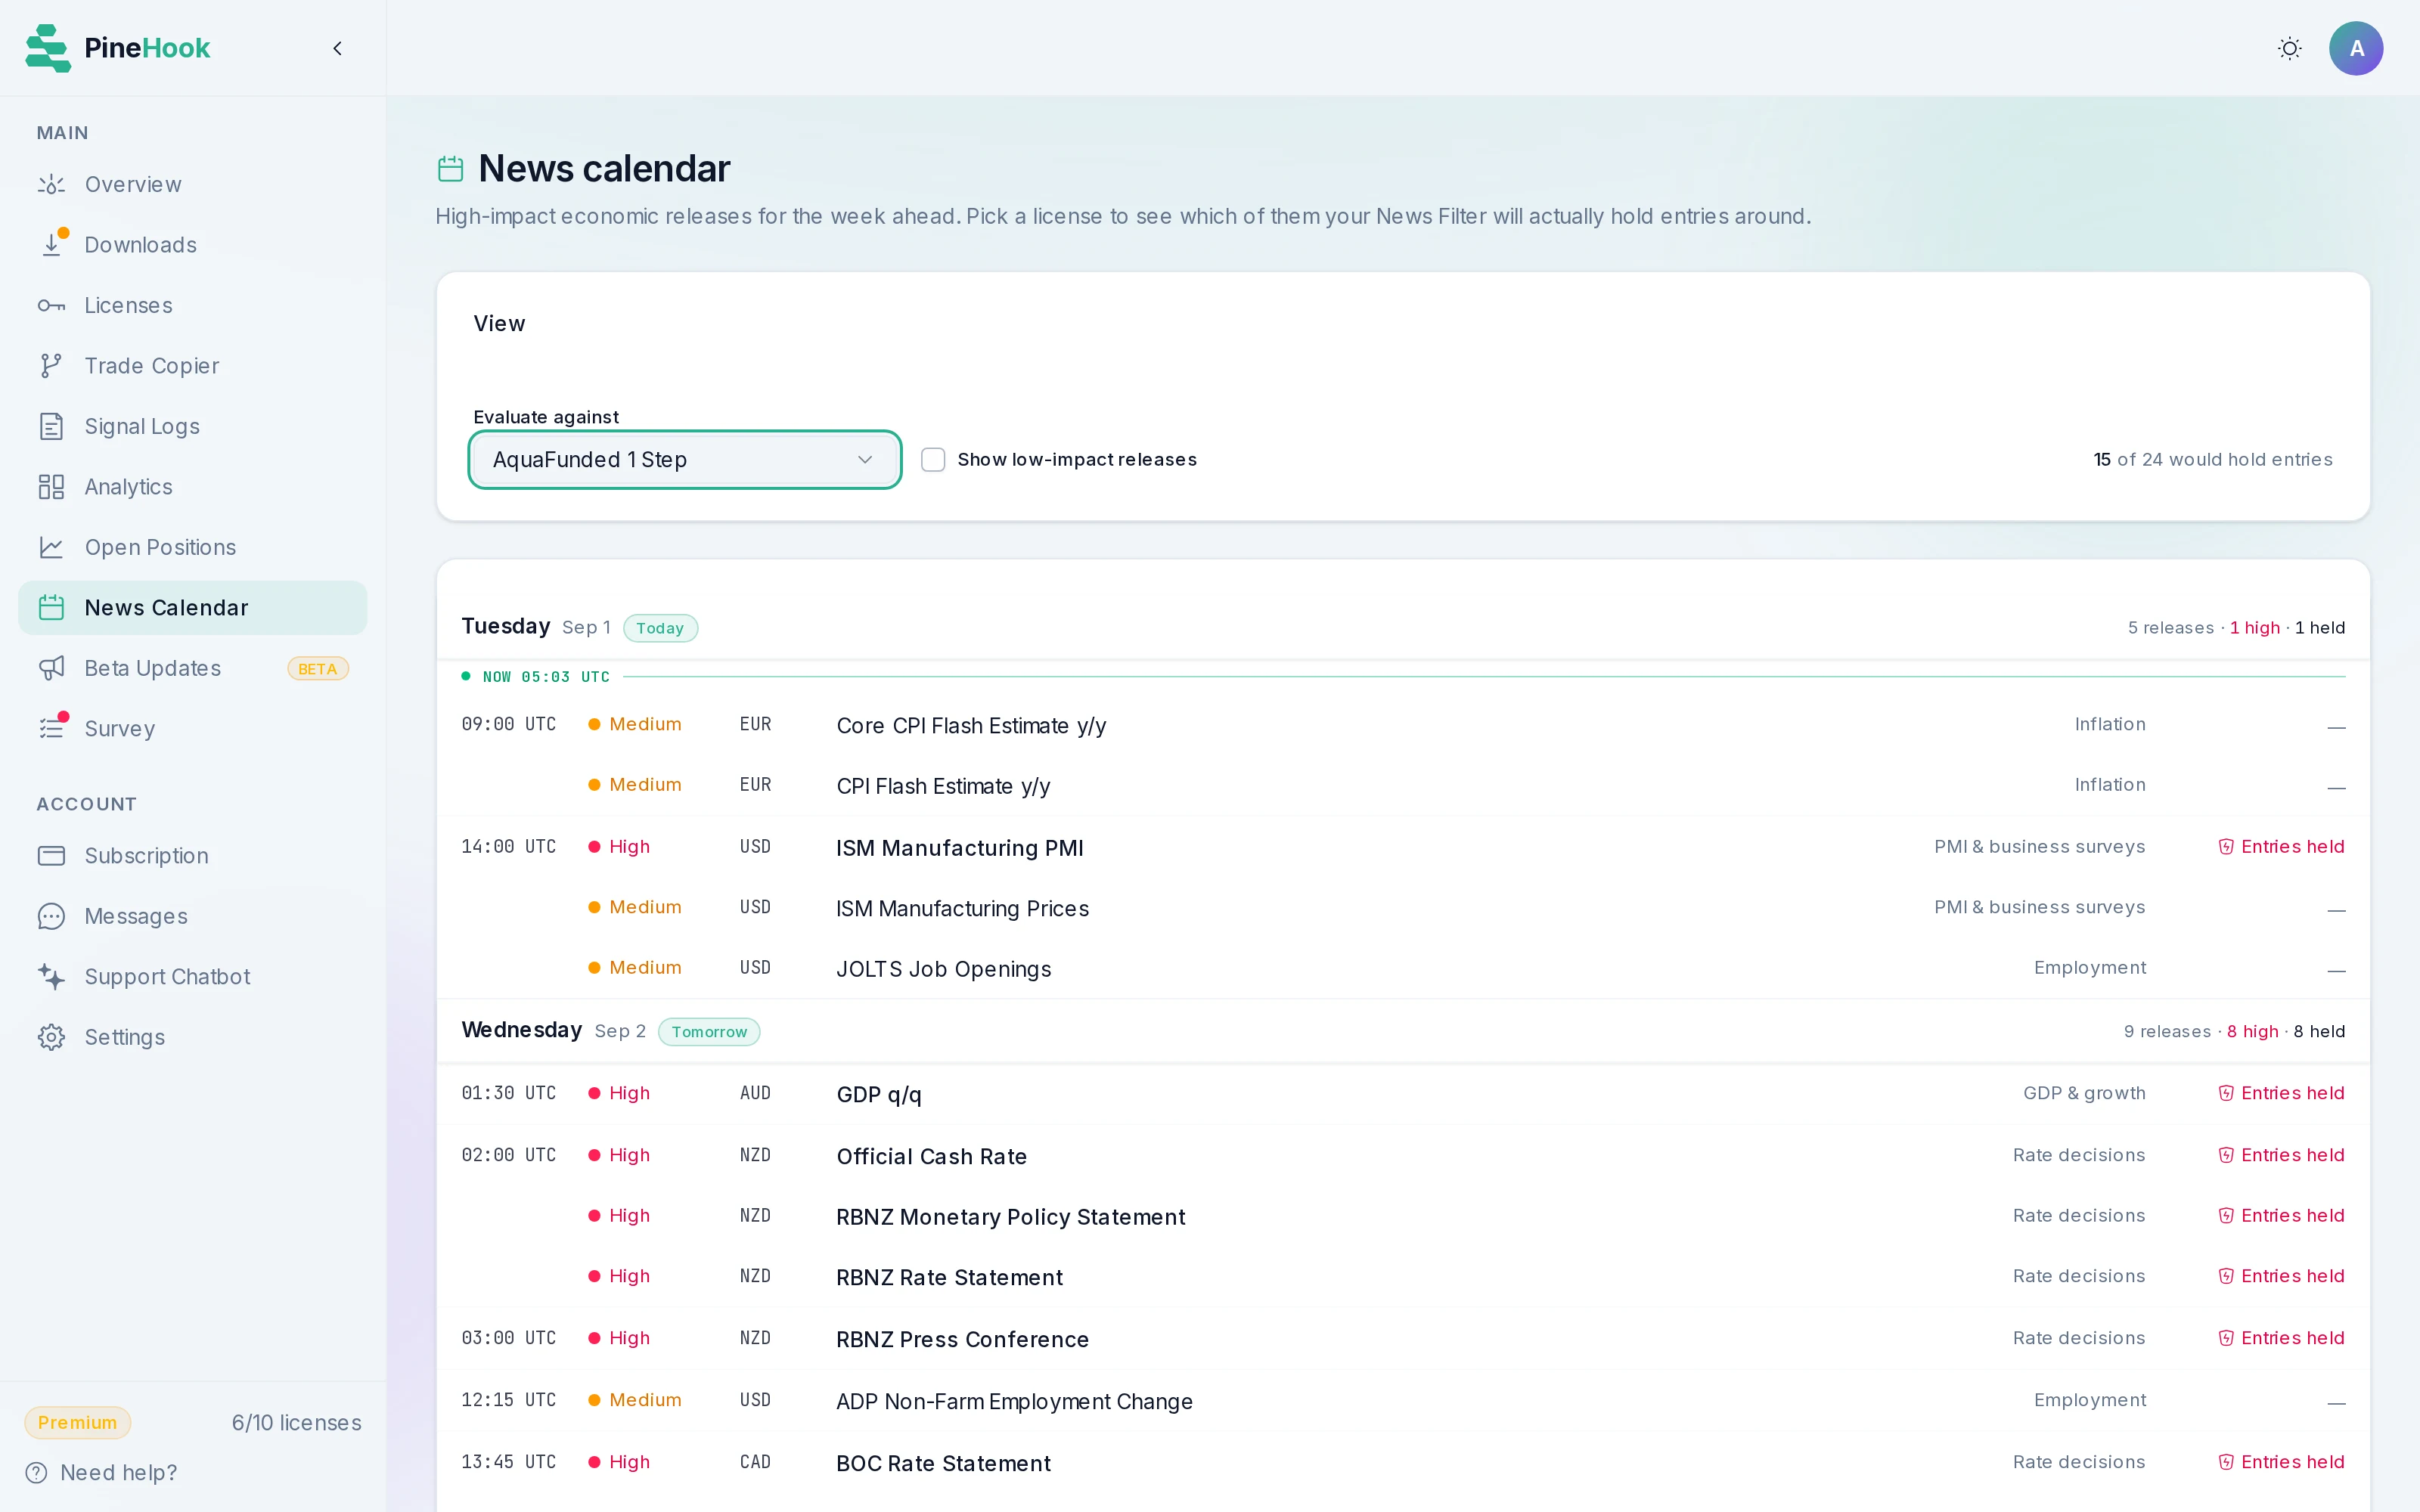The width and height of the screenshot is (2420, 1512).
Task: Click the Trade Copier branch icon
Action: (51, 366)
